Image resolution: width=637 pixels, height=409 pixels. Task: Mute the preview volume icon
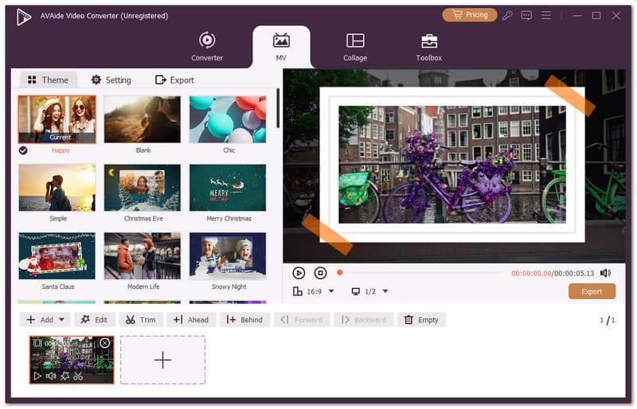605,273
